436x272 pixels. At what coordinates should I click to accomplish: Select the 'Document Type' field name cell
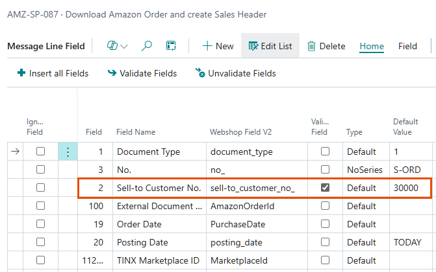(x=160, y=152)
